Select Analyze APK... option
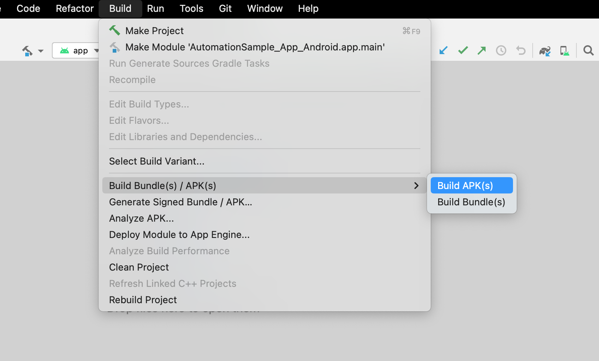 pos(265,218)
